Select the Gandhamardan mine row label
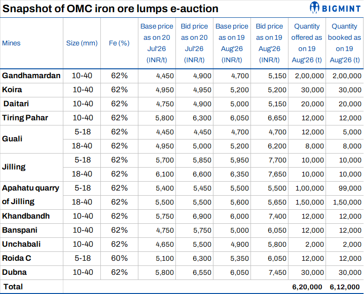The width and height of the screenshot is (364, 294). [31, 75]
